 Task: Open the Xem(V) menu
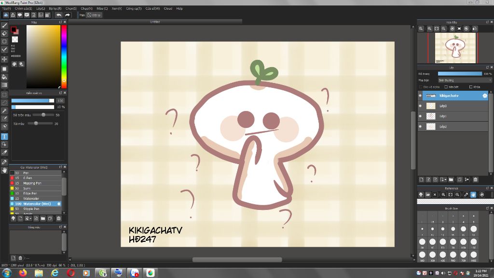click(117, 9)
